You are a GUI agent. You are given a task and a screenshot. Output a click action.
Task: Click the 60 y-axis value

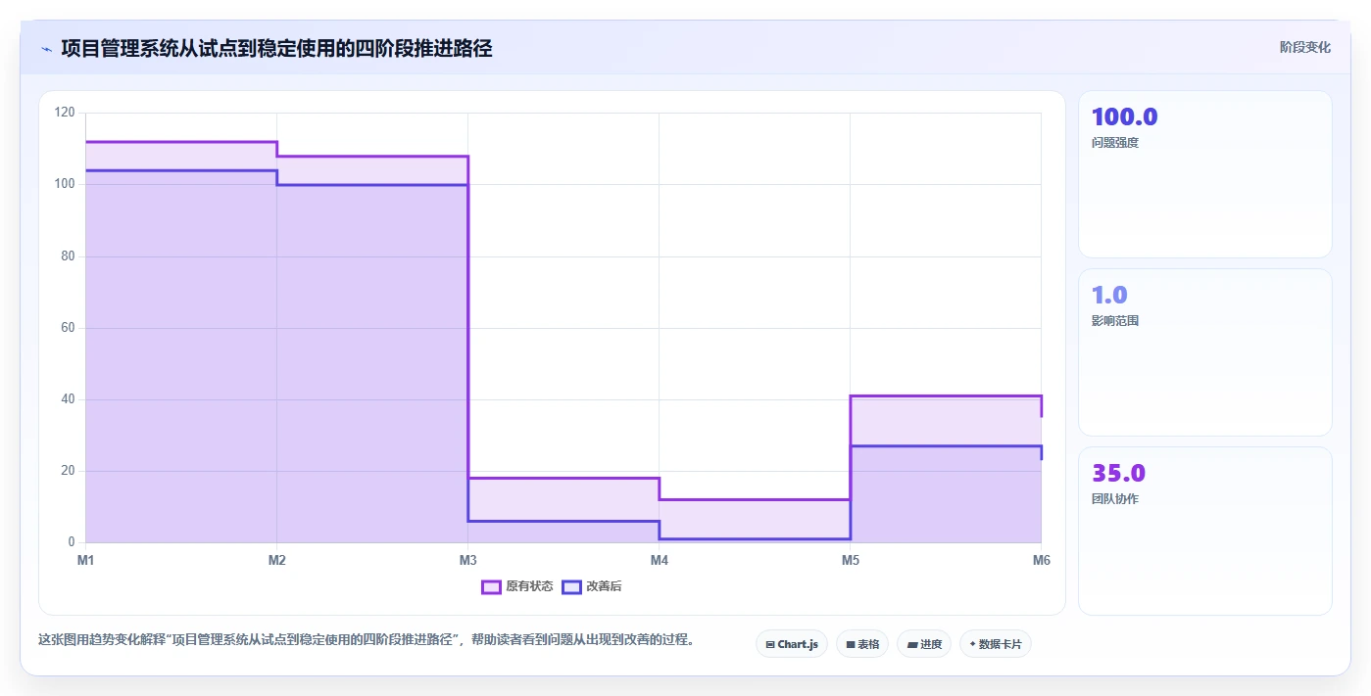click(68, 328)
